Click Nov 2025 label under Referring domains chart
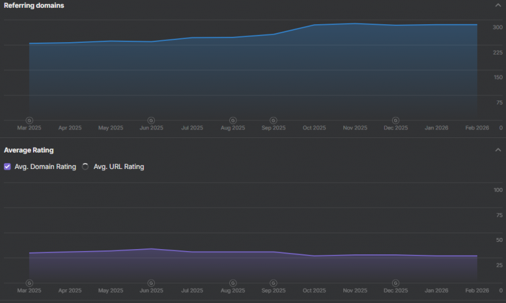 [x=355, y=128]
